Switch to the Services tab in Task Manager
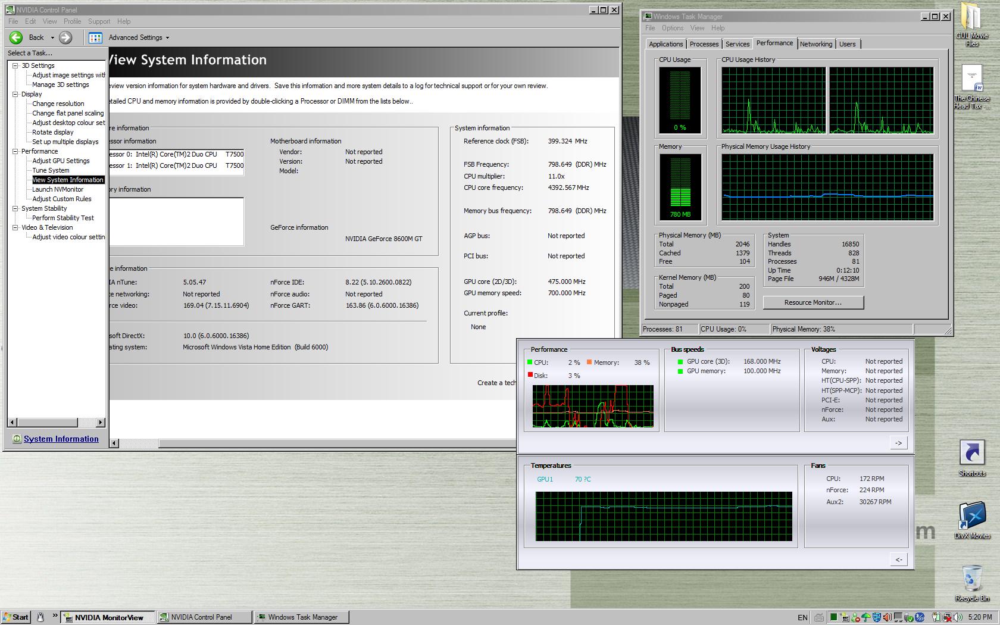This screenshot has height=625, width=1000. (x=737, y=44)
